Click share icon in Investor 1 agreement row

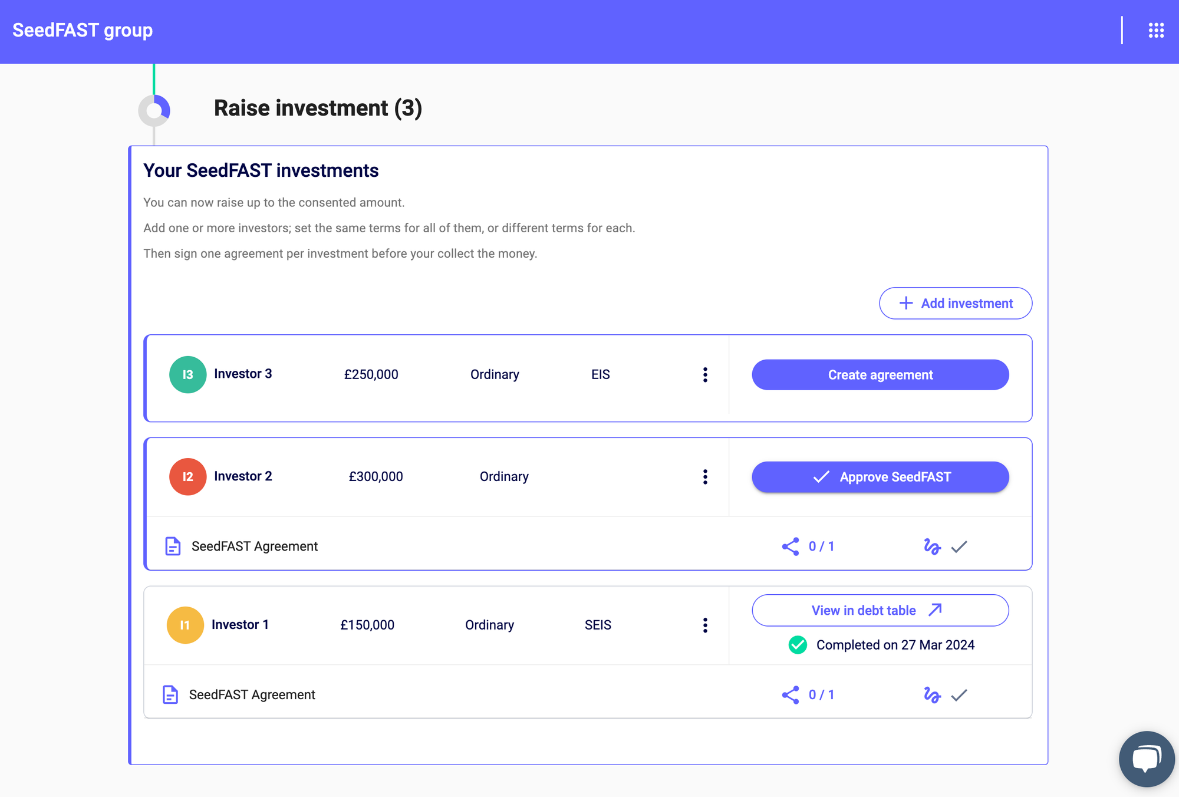[791, 695]
